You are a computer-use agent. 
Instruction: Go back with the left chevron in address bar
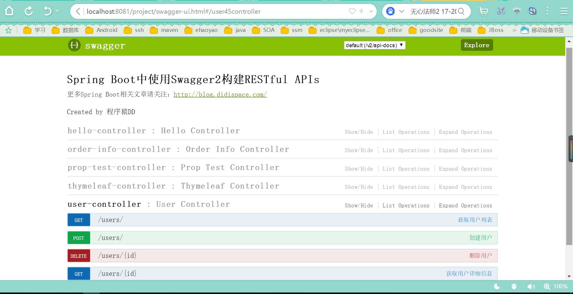[x=78, y=11]
